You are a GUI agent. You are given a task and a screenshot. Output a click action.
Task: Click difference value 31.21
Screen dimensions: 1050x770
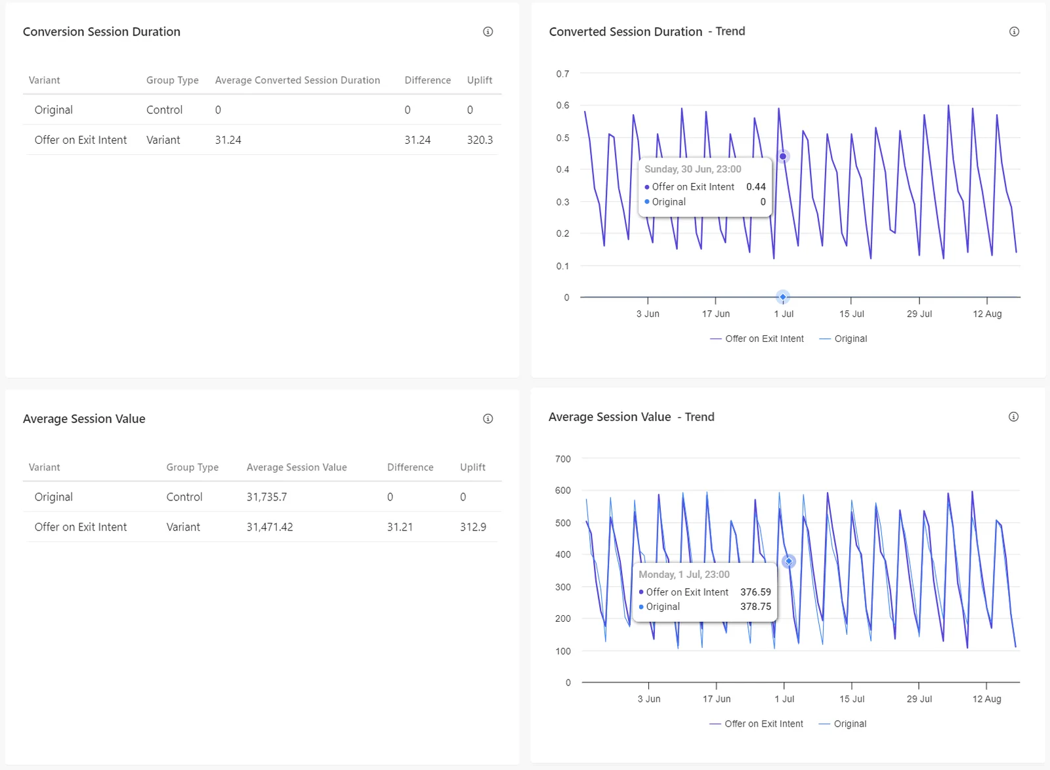(x=400, y=527)
